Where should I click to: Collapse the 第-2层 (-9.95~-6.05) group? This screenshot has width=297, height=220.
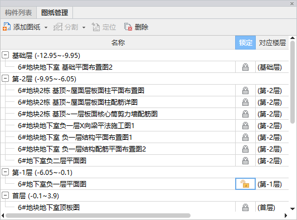(6, 79)
